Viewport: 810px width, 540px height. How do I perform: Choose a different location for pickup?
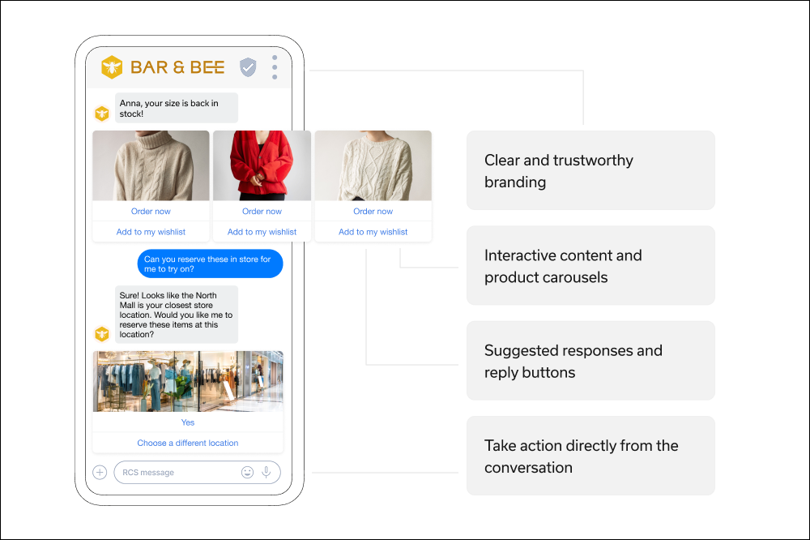(188, 443)
